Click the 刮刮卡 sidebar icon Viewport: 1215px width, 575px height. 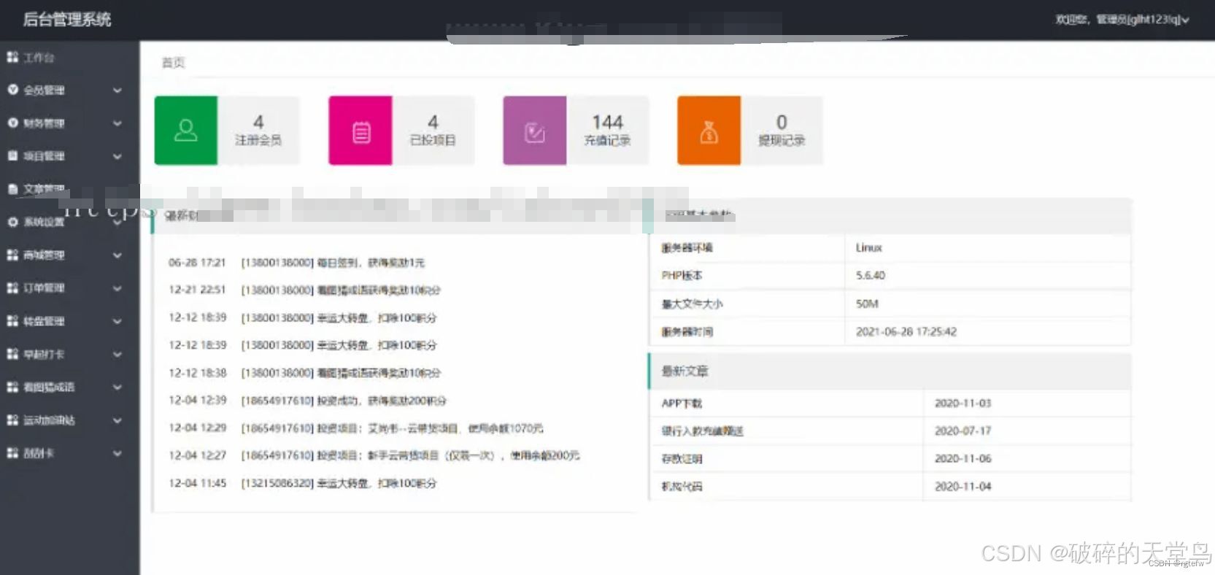pos(12,452)
